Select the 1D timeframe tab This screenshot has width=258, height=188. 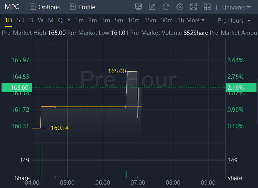pos(8,20)
